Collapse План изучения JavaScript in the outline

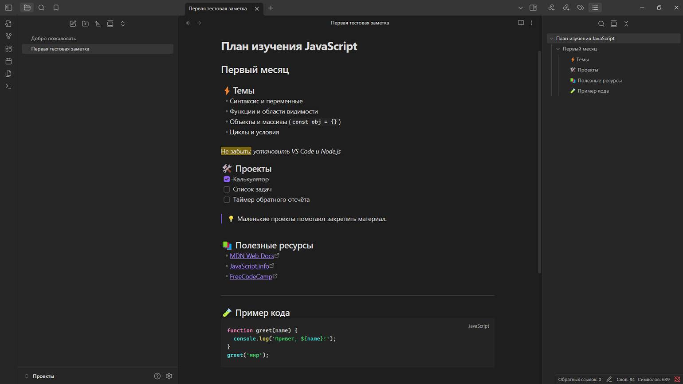(551, 39)
